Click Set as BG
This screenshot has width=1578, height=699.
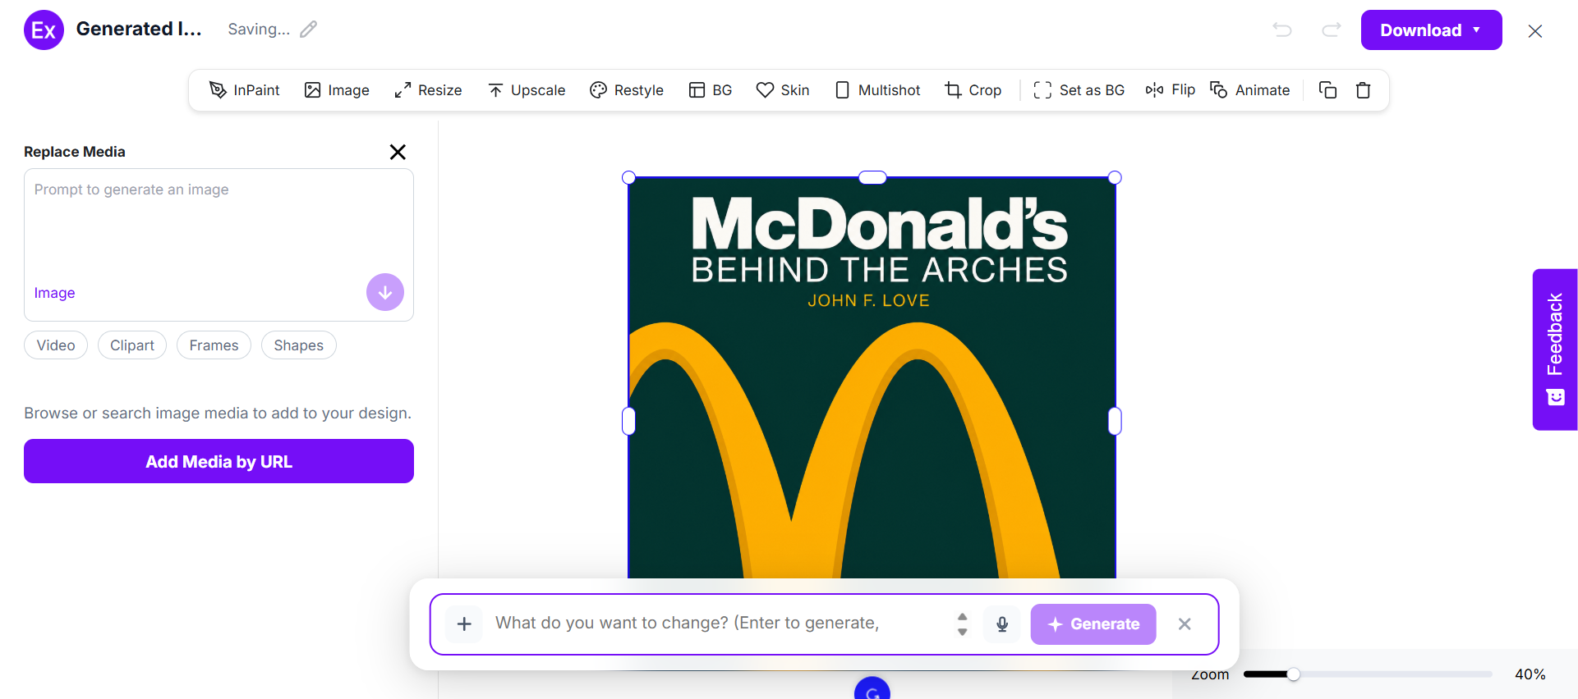pos(1079,90)
